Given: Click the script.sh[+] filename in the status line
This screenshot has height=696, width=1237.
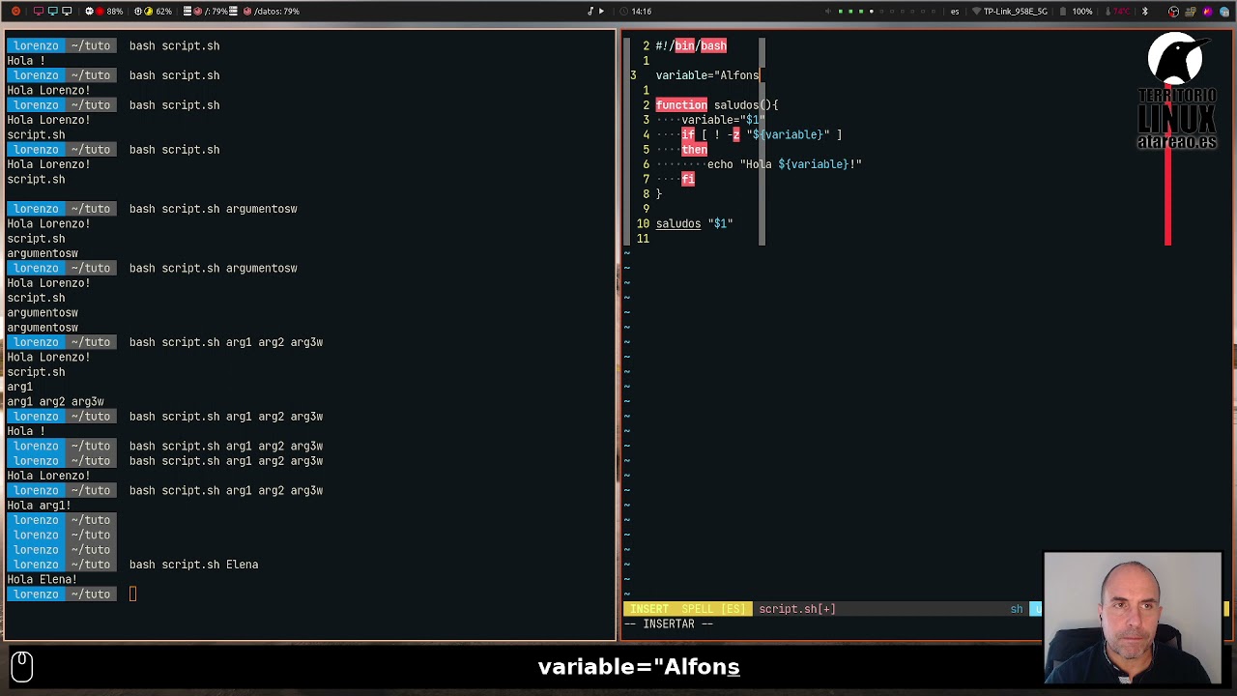Looking at the screenshot, I should click(x=796, y=609).
